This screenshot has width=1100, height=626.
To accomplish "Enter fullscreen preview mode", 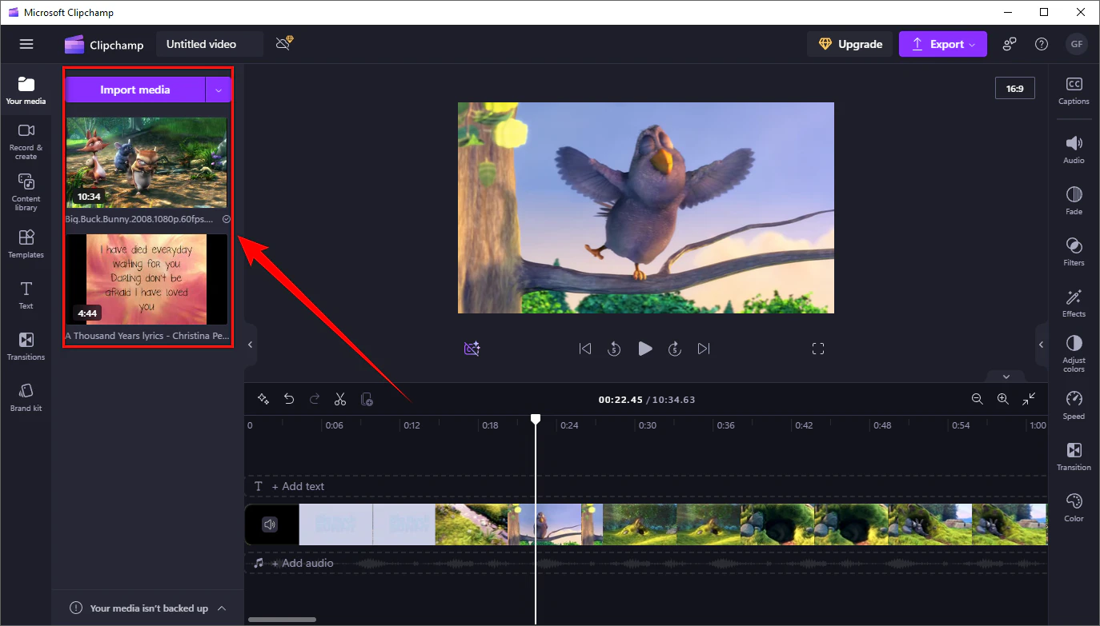I will (x=817, y=349).
